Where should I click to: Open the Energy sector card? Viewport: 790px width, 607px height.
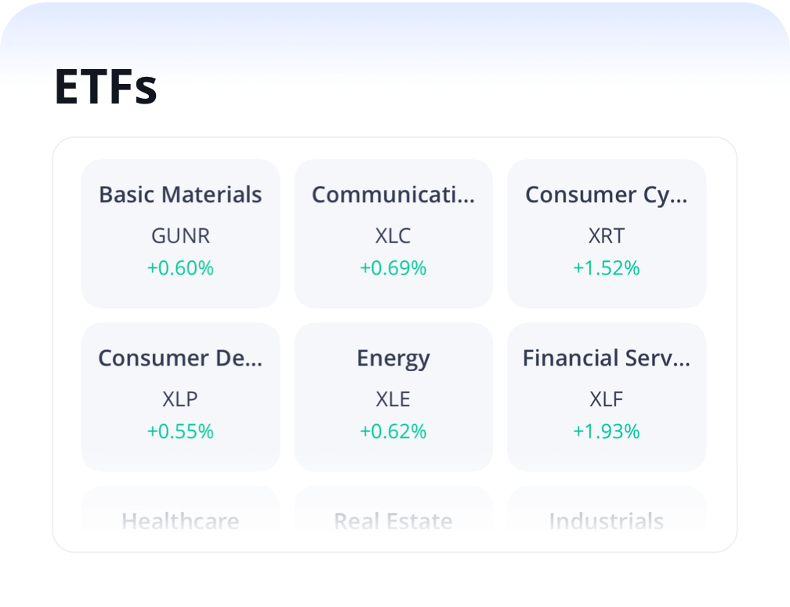coord(393,396)
